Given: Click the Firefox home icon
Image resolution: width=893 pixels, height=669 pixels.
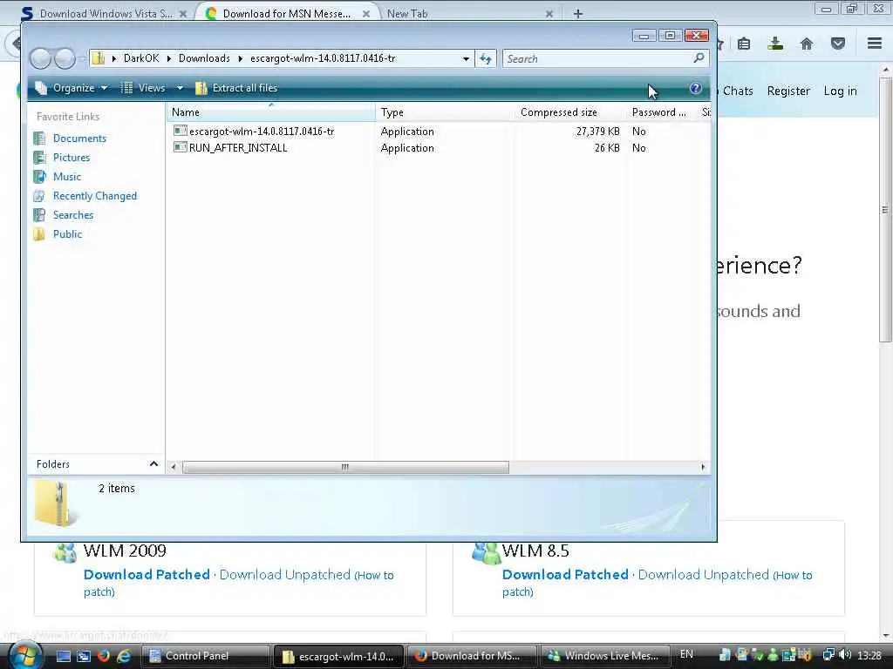Looking at the screenshot, I should pos(807,44).
